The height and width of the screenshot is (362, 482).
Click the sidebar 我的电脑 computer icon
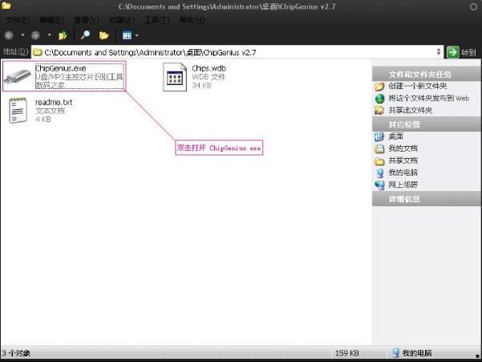[380, 173]
